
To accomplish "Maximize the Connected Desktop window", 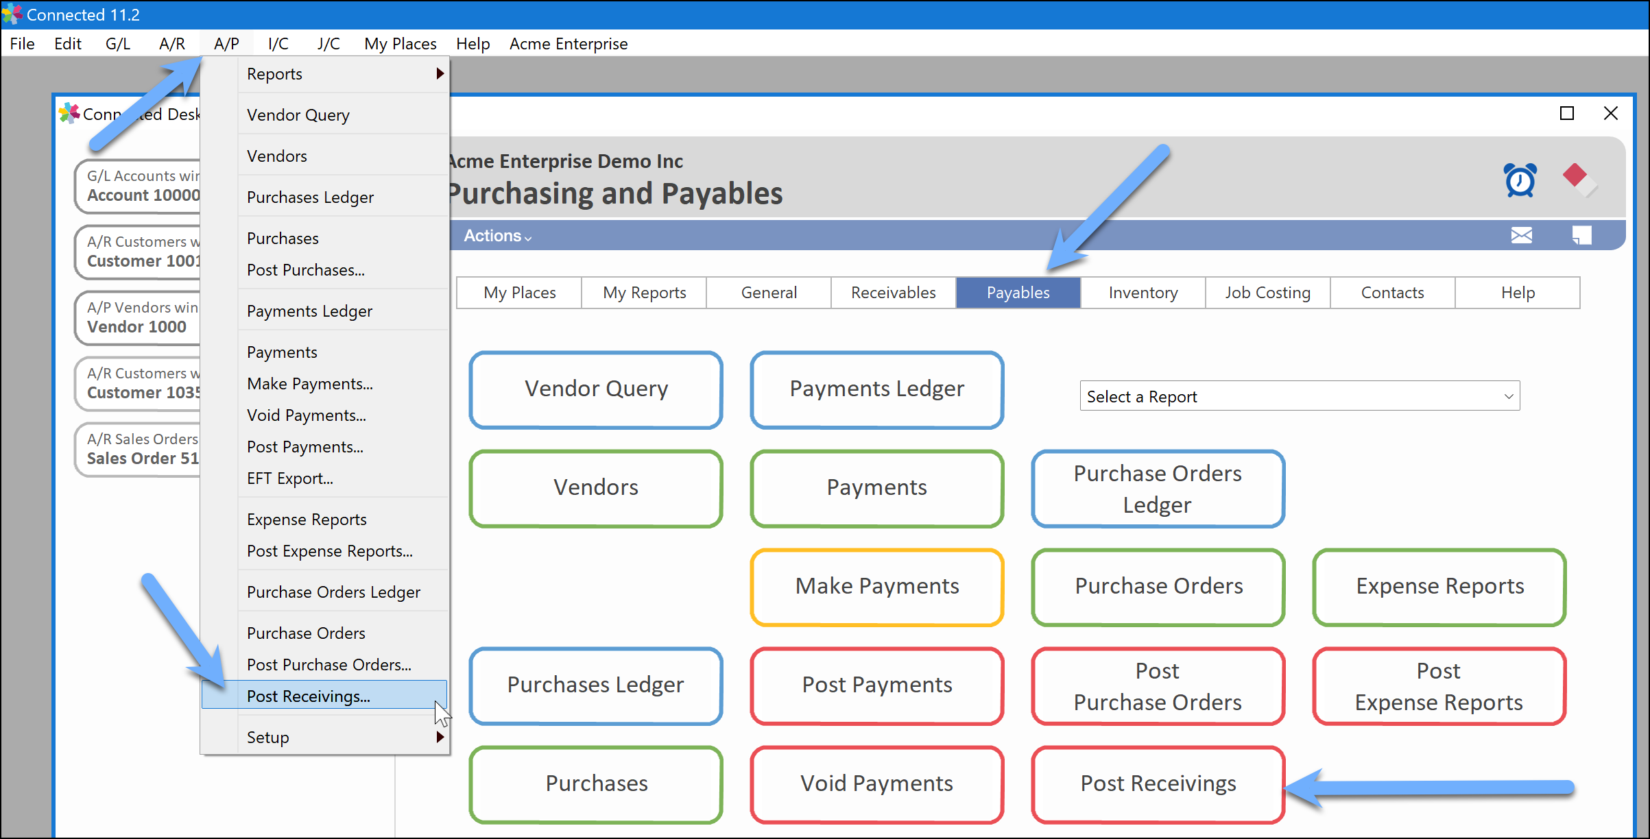I will point(1566,113).
